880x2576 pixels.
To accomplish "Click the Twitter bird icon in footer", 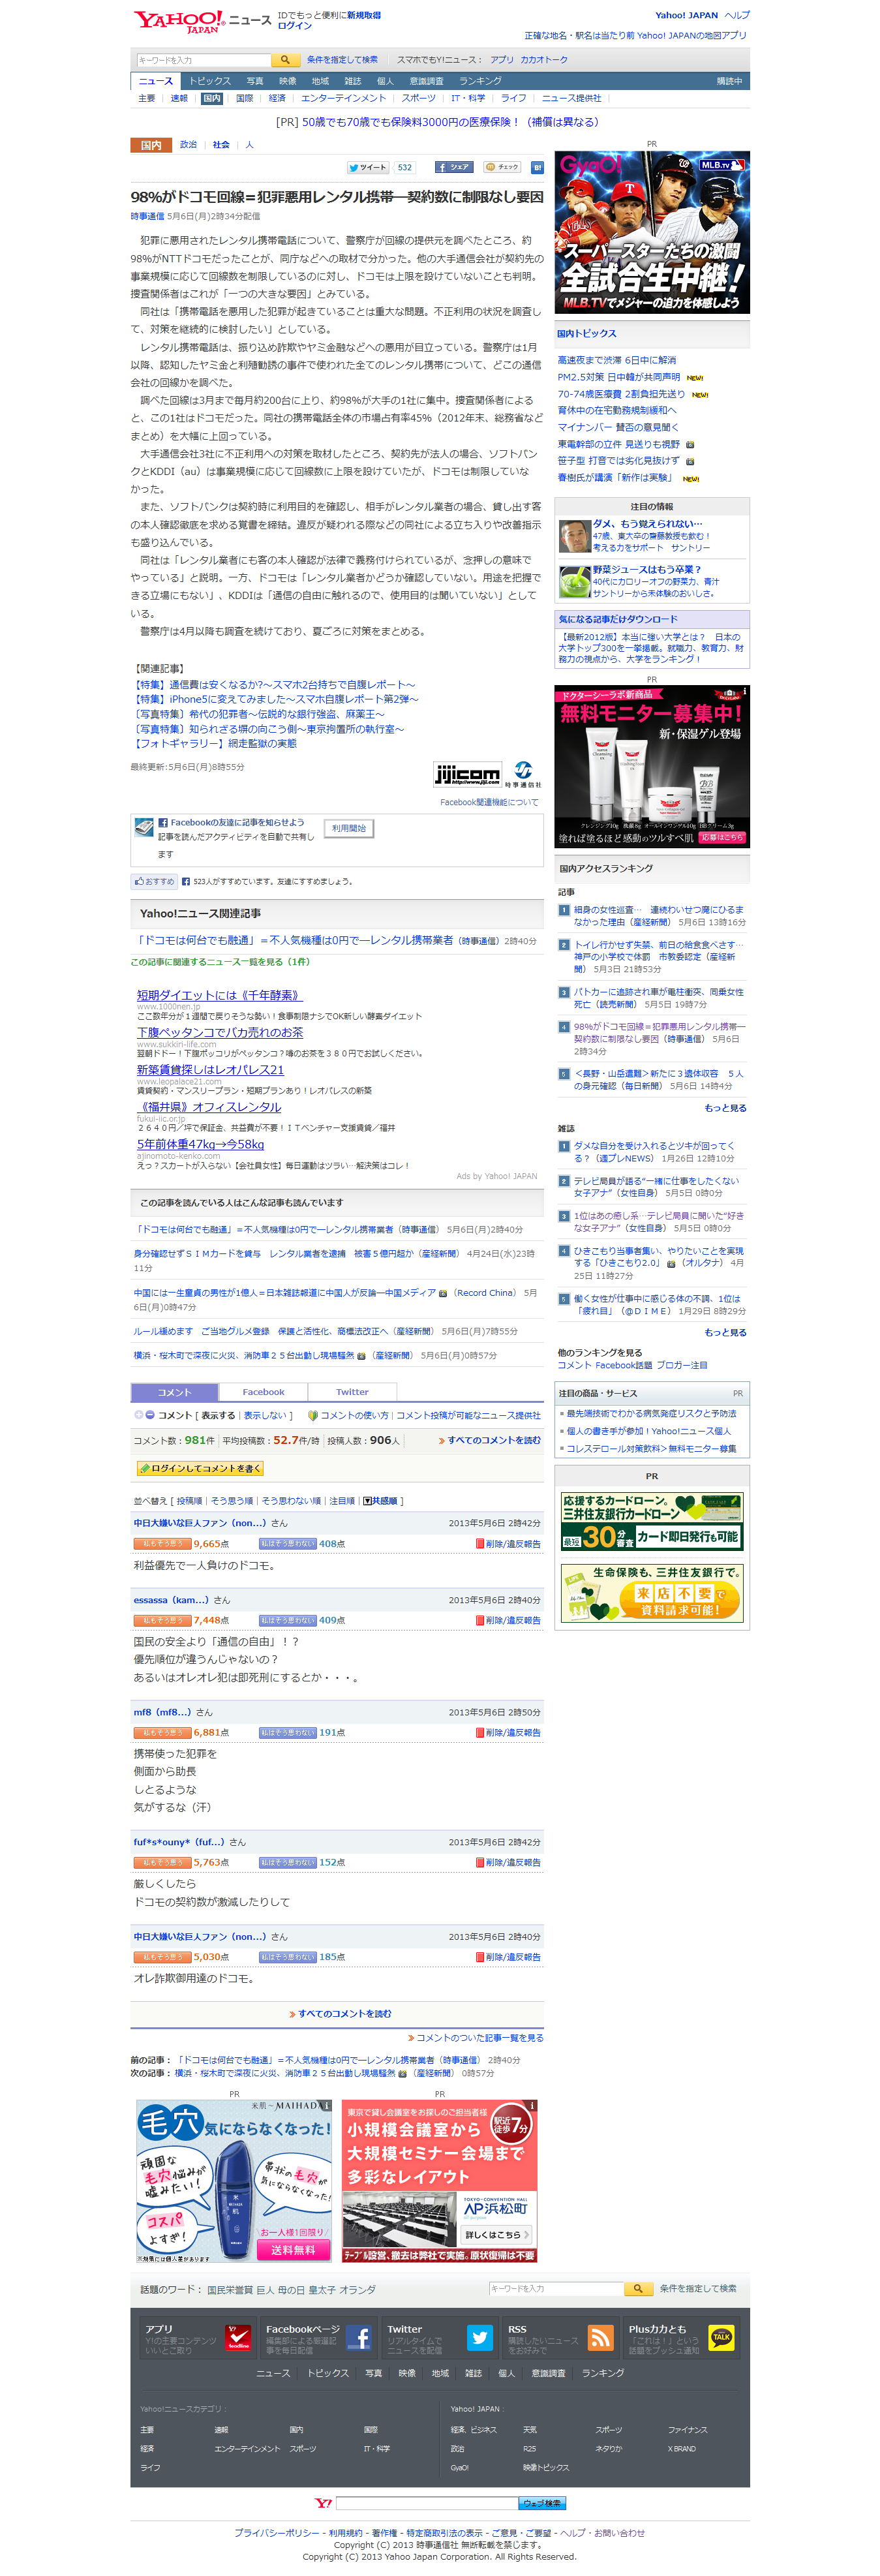I will [480, 2337].
